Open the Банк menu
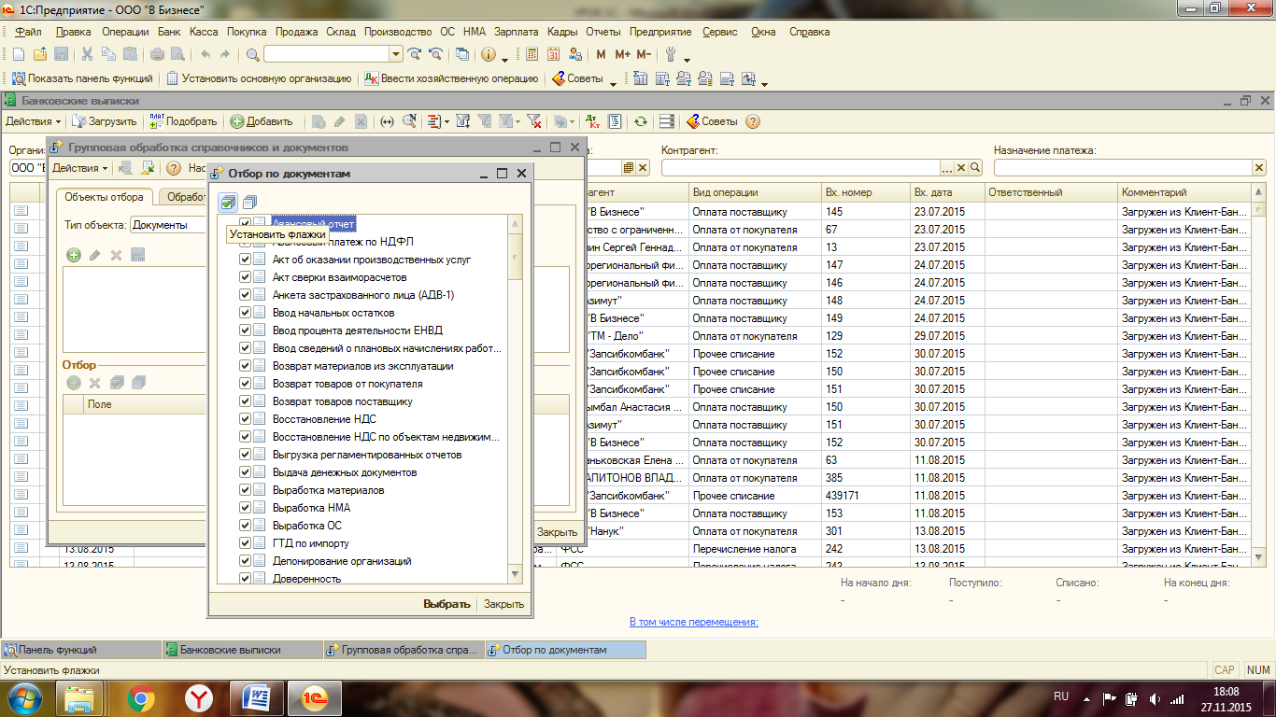Viewport: 1276px width, 717px height. coord(169,32)
